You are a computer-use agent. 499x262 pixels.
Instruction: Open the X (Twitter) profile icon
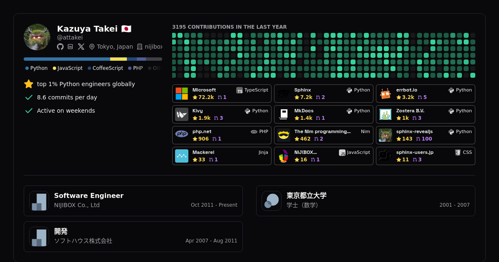coord(81,47)
